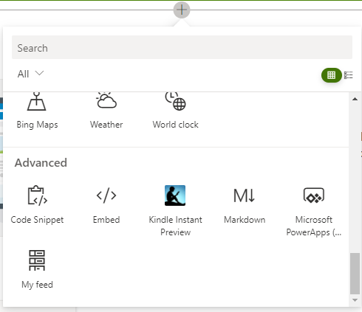Click the scrollbar up arrow
The width and height of the screenshot is (362, 312).
click(355, 99)
